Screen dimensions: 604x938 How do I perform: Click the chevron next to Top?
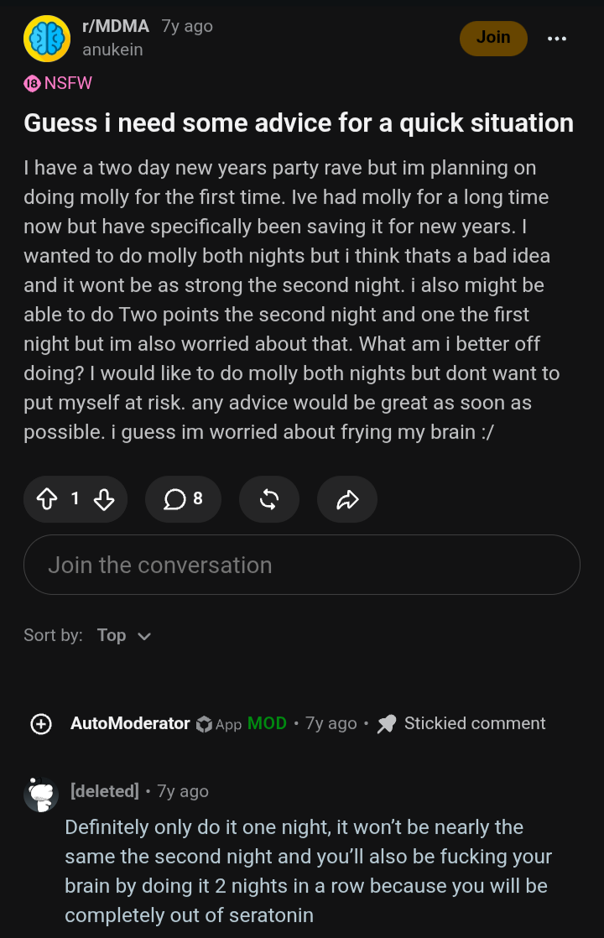tap(144, 637)
